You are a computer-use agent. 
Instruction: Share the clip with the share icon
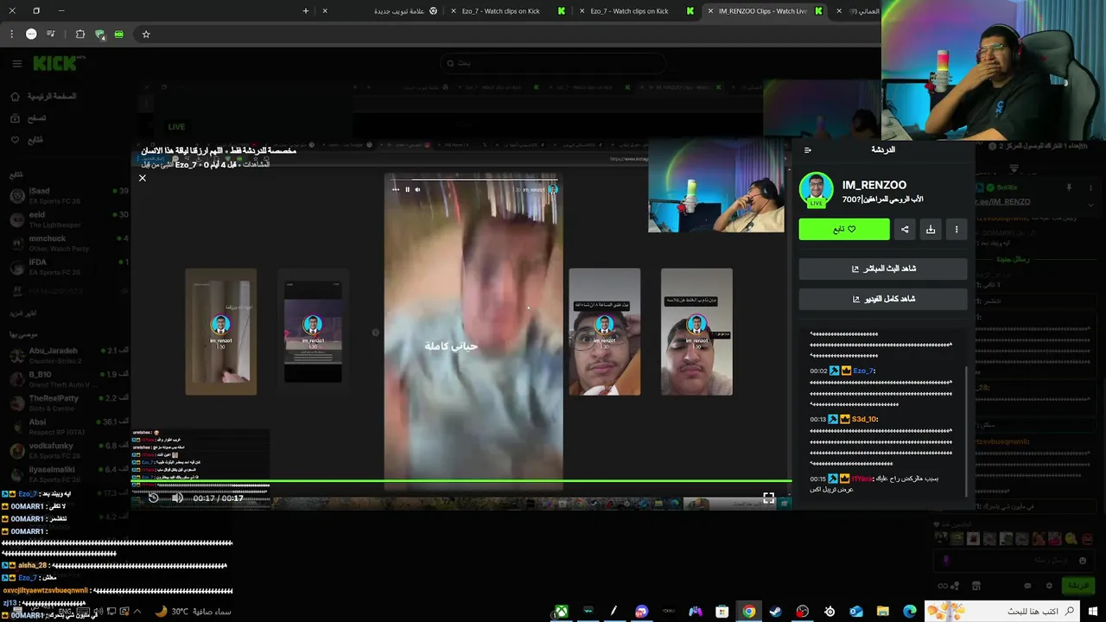tap(905, 229)
